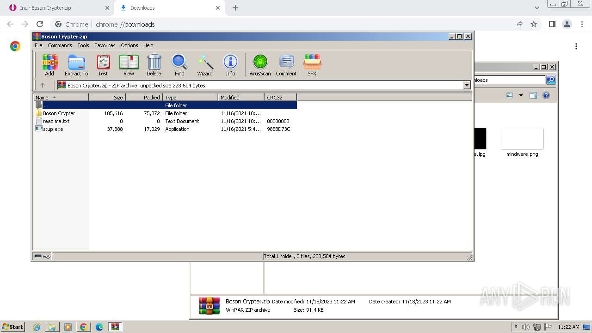This screenshot has height=333, width=592.
Task: Click the Extract To toolbar icon
Action: (x=76, y=65)
